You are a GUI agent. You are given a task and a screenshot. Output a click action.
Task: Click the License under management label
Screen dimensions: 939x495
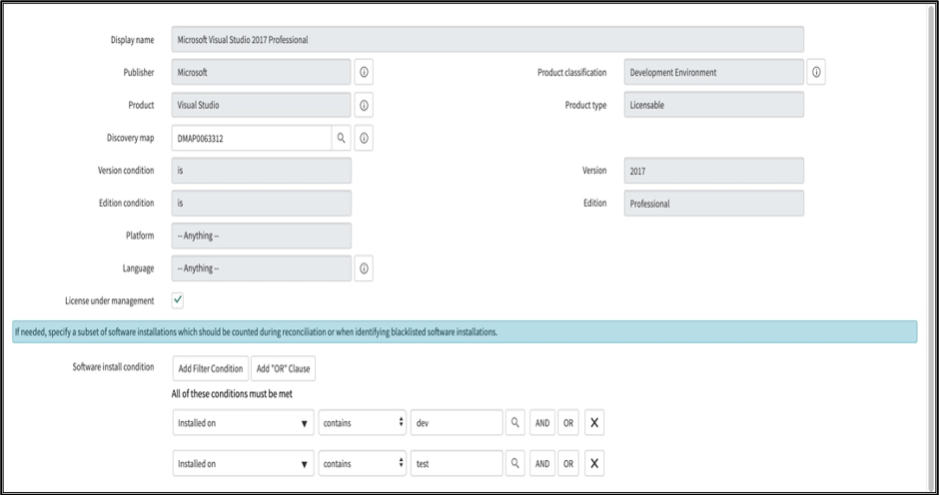tap(110, 301)
